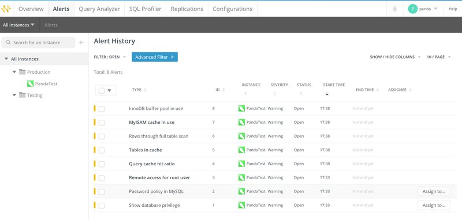
Task: Select the Alerts tab
Action: (61, 9)
